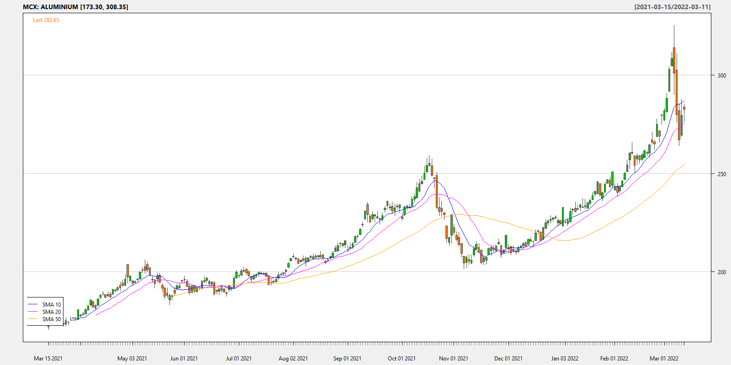Click the 250 price axis label
731x365 pixels.
(x=721, y=174)
